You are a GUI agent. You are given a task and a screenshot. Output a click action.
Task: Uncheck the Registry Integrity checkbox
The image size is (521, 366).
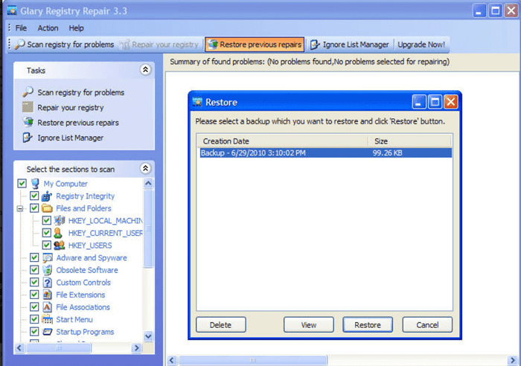(x=34, y=196)
